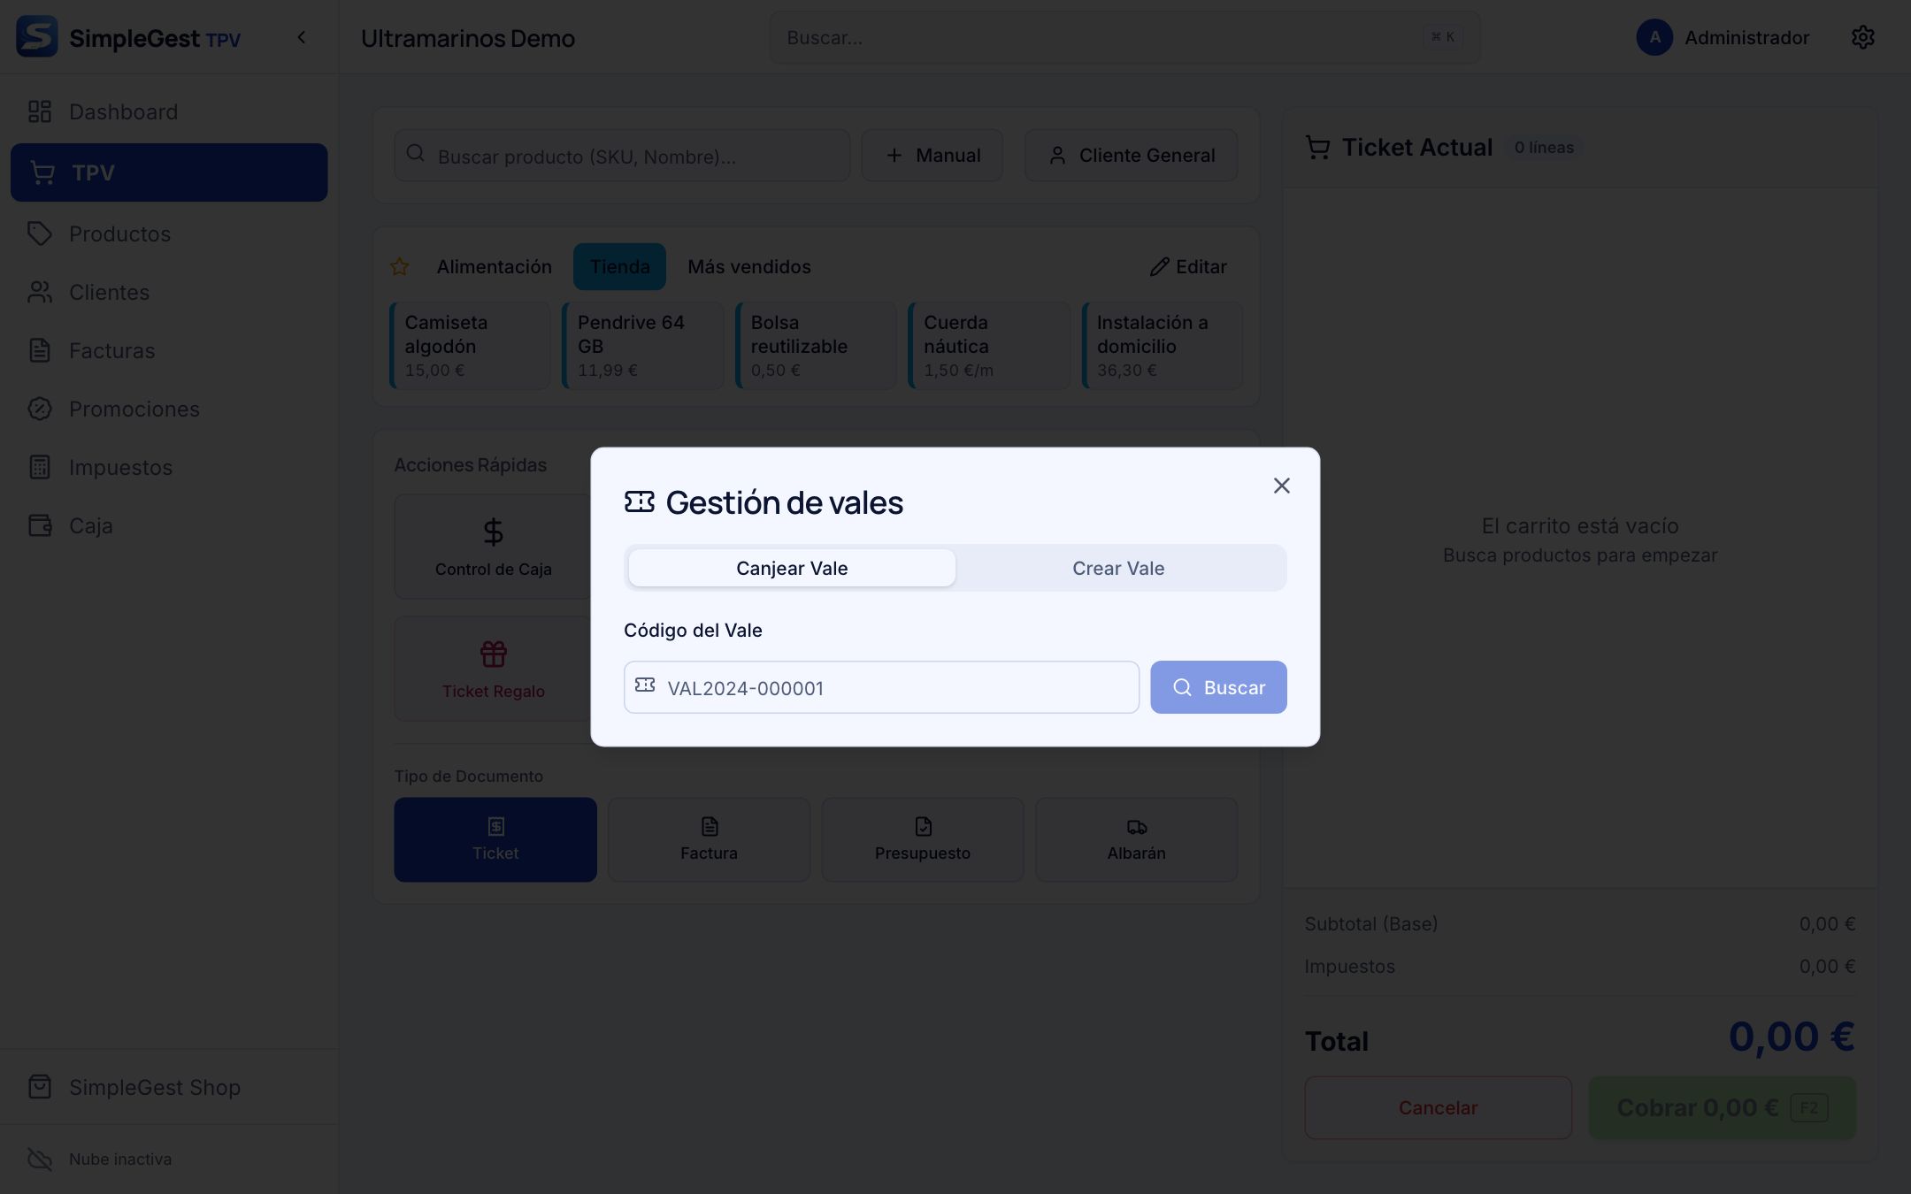The image size is (1911, 1194).
Task: Click the Manual add button
Action: [932, 156]
